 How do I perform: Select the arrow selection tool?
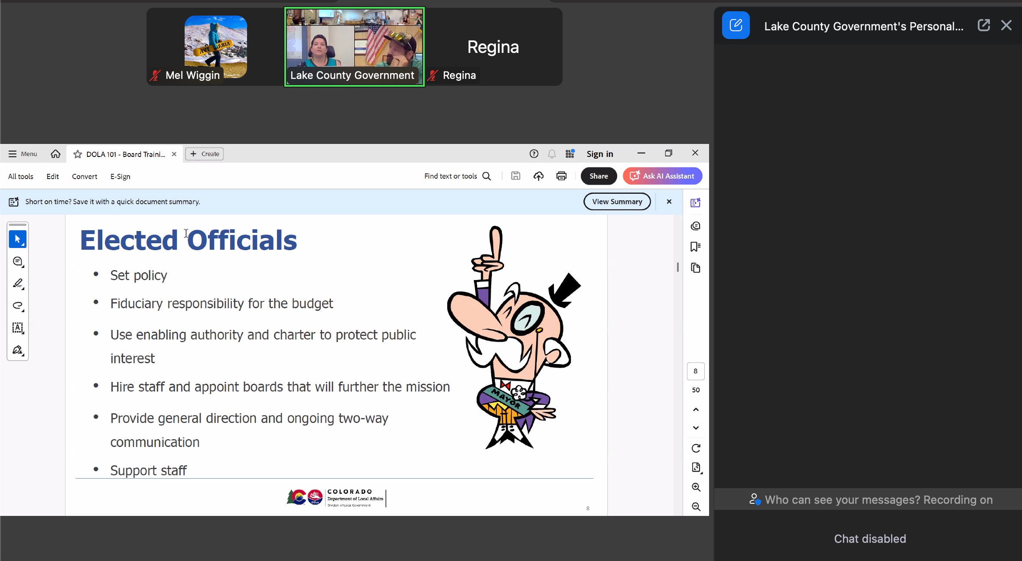click(x=17, y=239)
